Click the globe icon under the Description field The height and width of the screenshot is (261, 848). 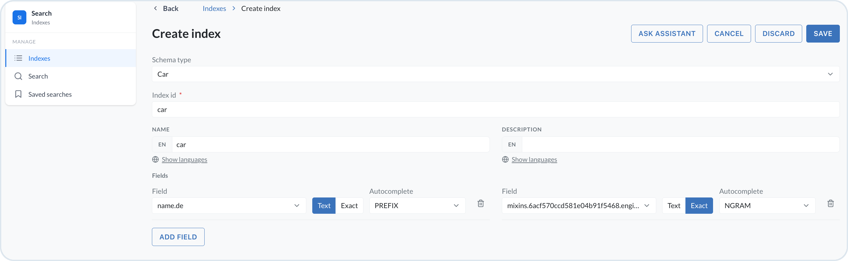tap(505, 160)
